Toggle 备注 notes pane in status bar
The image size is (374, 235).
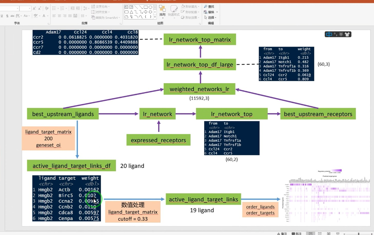282,233
